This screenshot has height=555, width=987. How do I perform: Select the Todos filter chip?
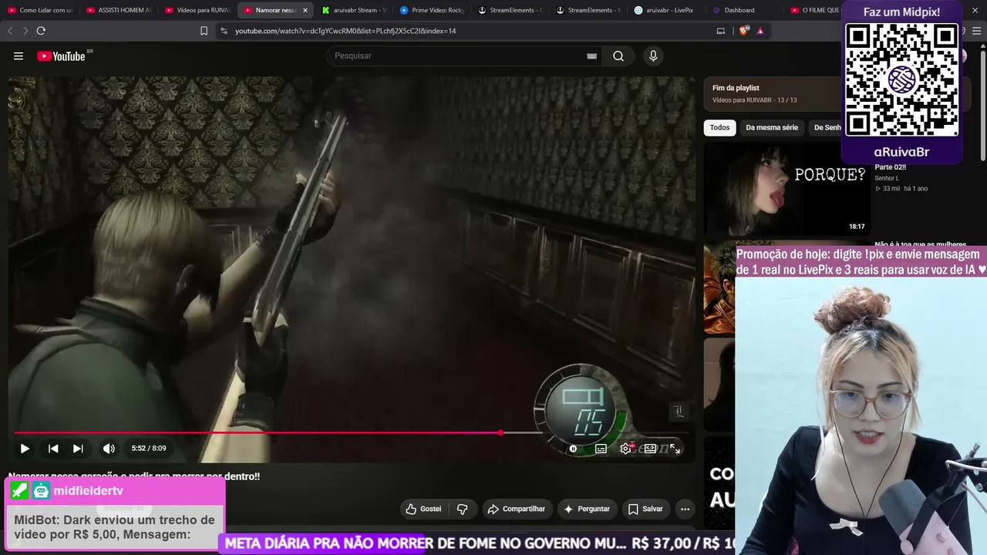719,128
